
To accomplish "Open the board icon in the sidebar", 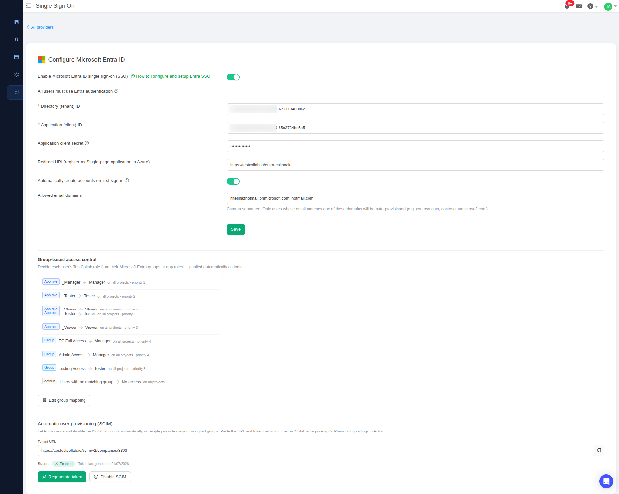I will (16, 22).
